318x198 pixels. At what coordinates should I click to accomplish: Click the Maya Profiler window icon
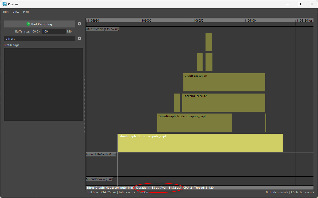[5, 4]
